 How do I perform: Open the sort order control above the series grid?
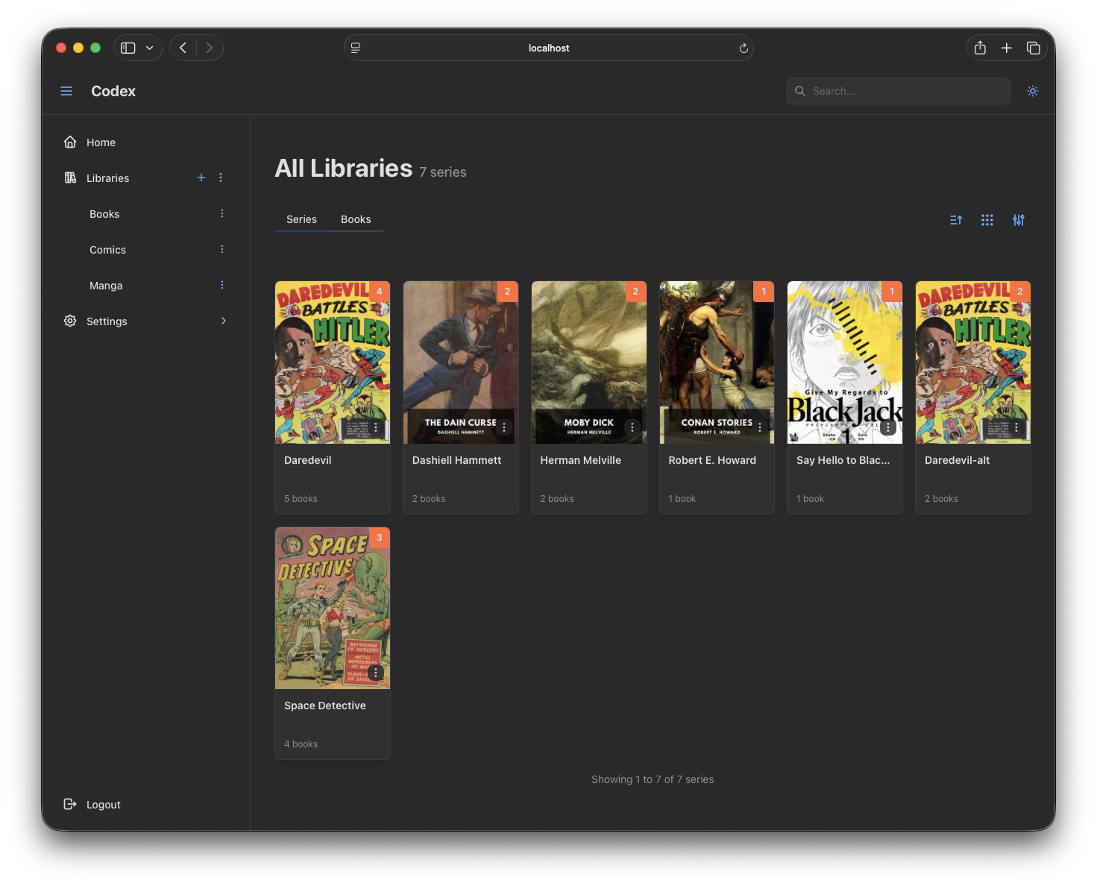pos(956,220)
